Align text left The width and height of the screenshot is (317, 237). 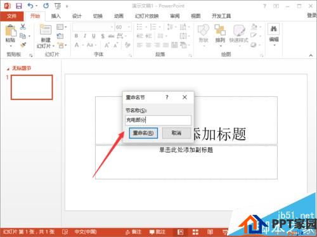[x=139, y=45]
